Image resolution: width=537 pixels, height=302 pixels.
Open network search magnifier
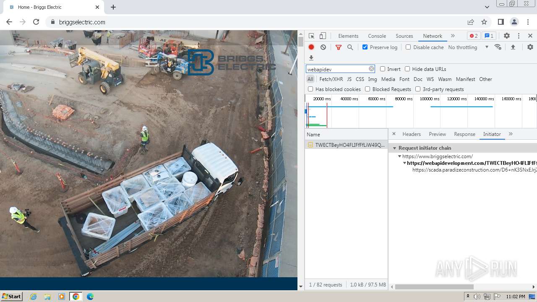click(x=350, y=47)
